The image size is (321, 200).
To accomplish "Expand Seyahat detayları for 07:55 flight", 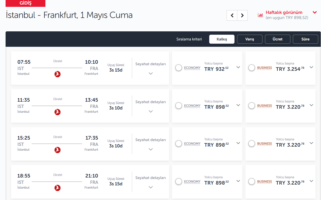I will click(x=151, y=74).
